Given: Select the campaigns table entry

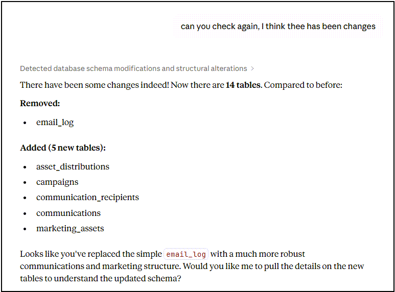Looking at the screenshot, I should coord(57,182).
